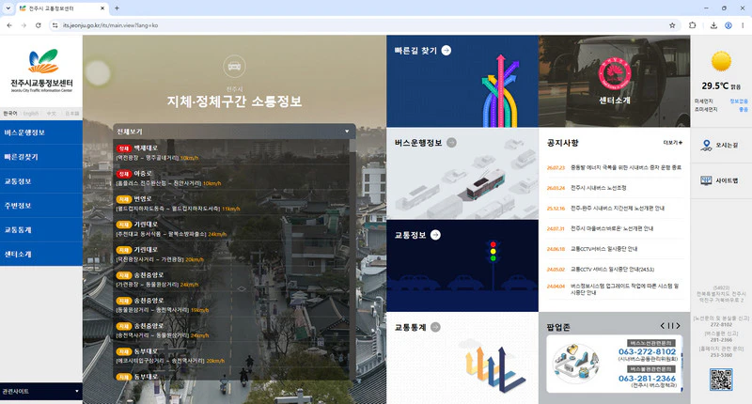This screenshot has height=404, width=752.
Task: Open notice 전주-완주 시내버스 지간선제 노선개편 안내
Action: (x=618, y=209)
